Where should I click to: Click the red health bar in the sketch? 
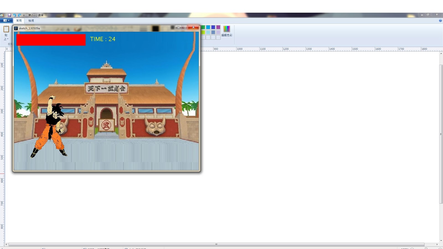(x=51, y=40)
